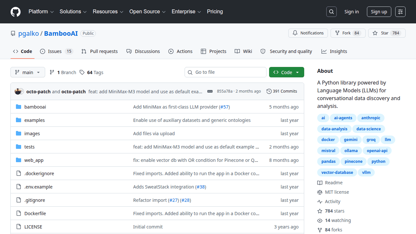The height and width of the screenshot is (234, 416).
Task: Switch to the Projects tab
Action: [214, 51]
